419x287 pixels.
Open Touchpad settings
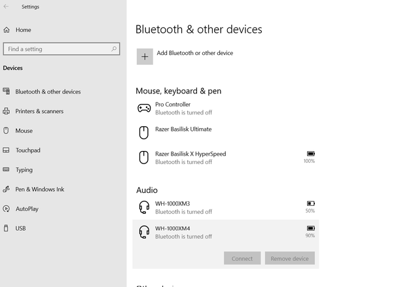(x=27, y=150)
